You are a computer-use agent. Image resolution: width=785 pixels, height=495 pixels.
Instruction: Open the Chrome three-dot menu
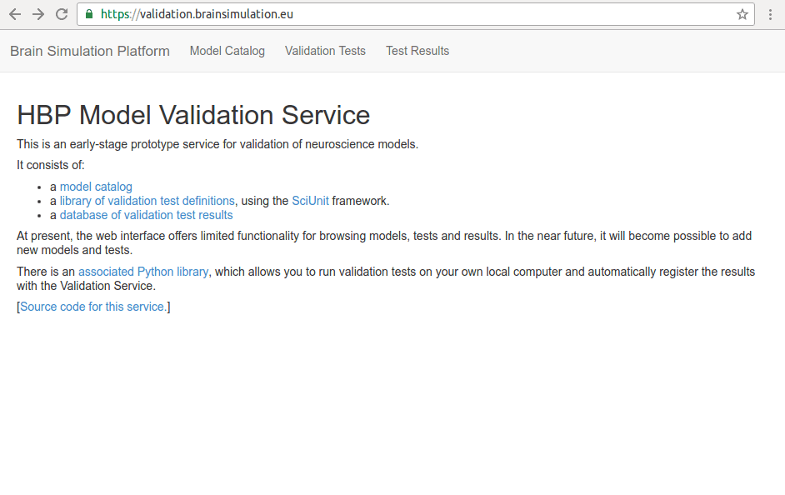coord(771,14)
